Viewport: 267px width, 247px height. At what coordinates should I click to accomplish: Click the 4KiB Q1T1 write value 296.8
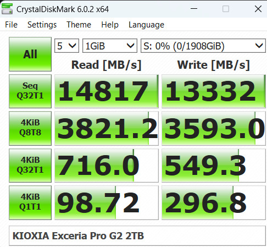tap(214, 202)
